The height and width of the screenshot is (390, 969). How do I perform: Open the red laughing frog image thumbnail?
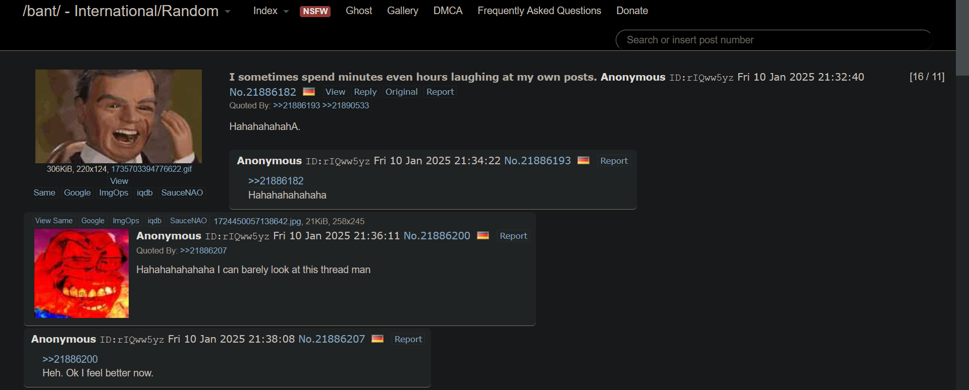(x=81, y=273)
